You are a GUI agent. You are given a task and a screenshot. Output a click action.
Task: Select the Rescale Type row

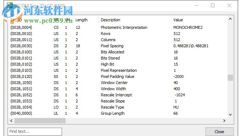point(118,107)
